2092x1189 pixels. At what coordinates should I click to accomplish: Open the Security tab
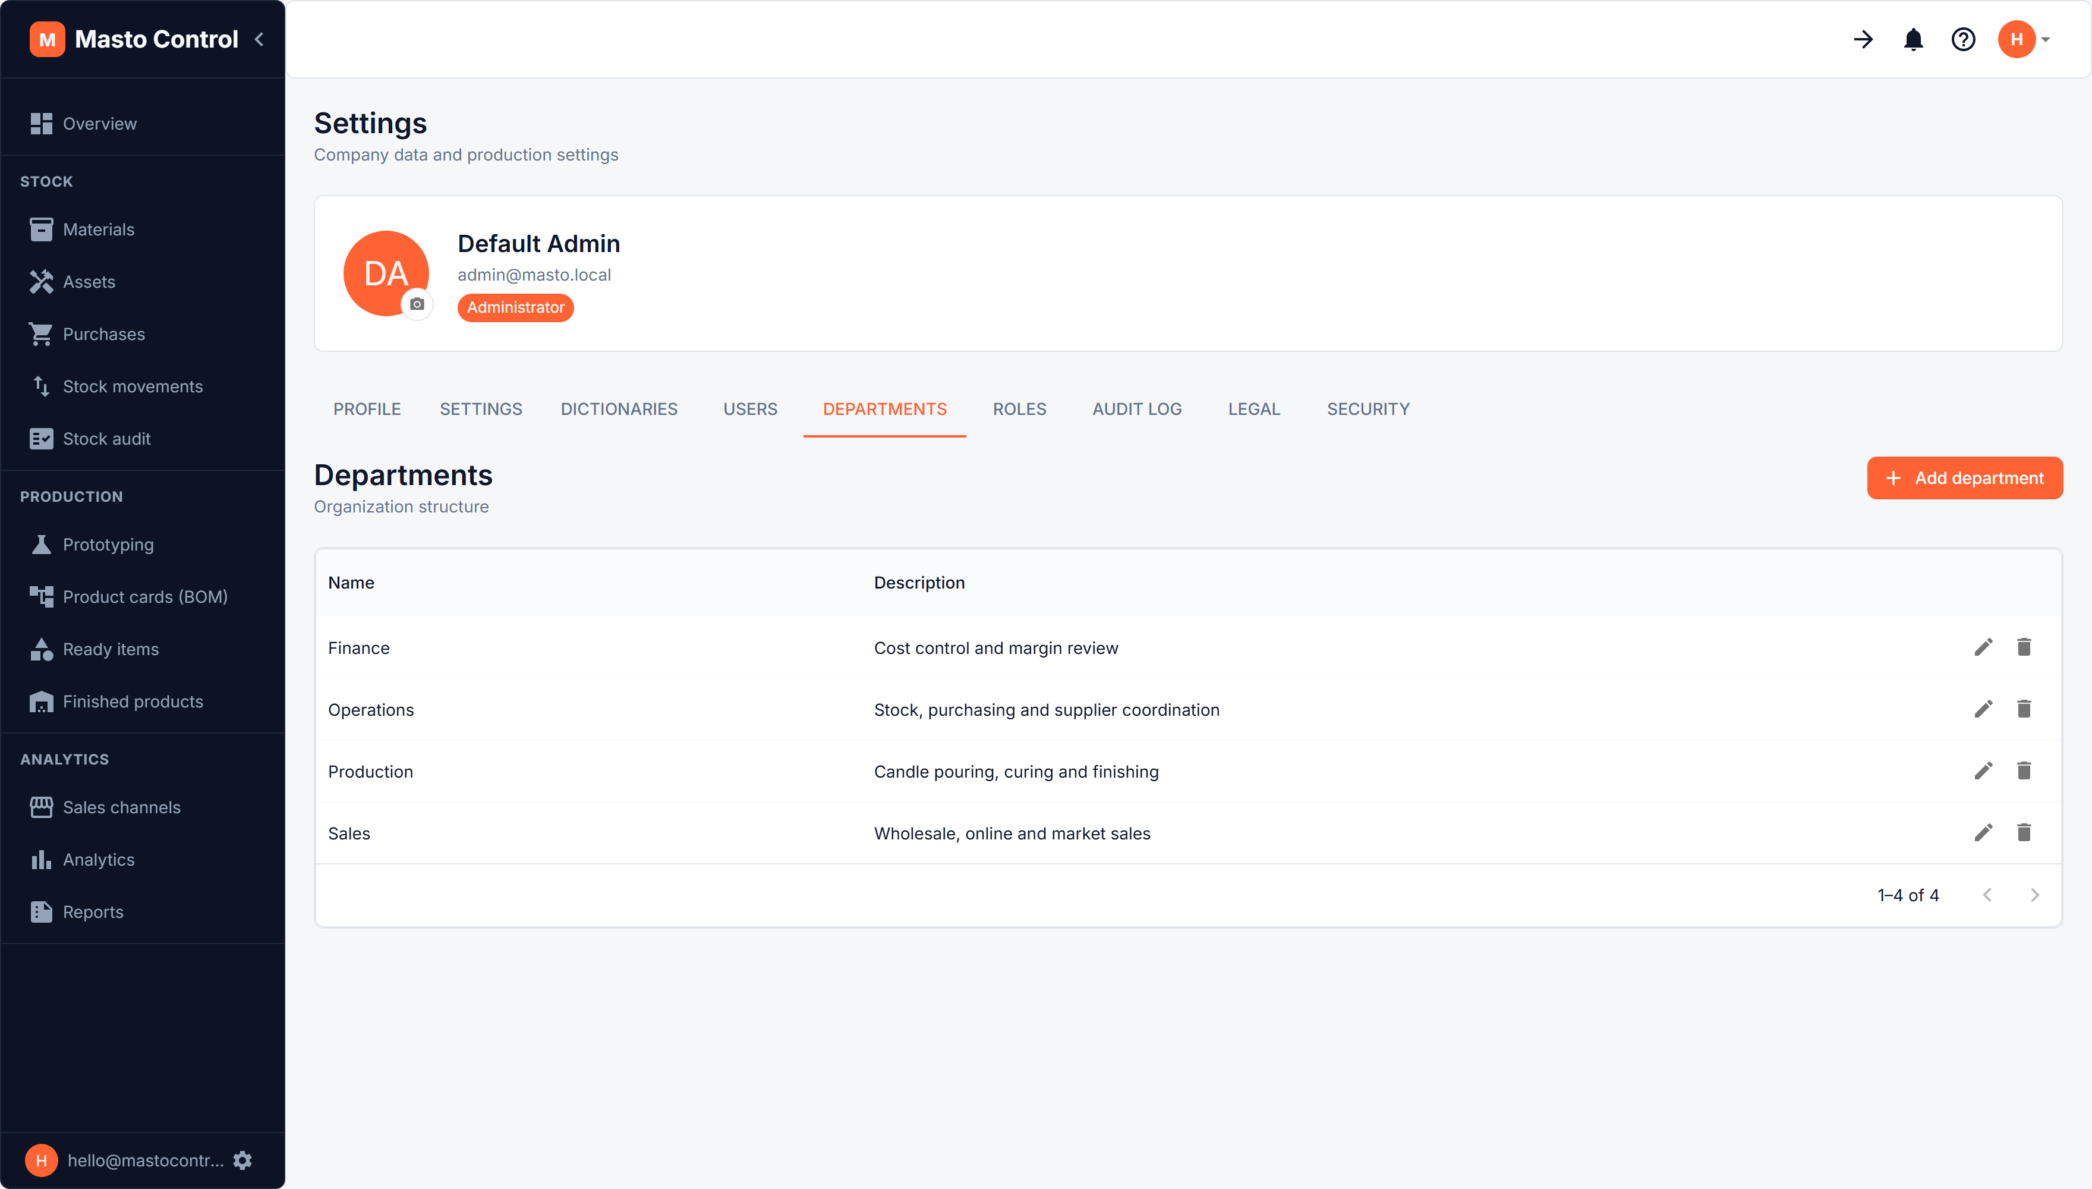(x=1368, y=409)
